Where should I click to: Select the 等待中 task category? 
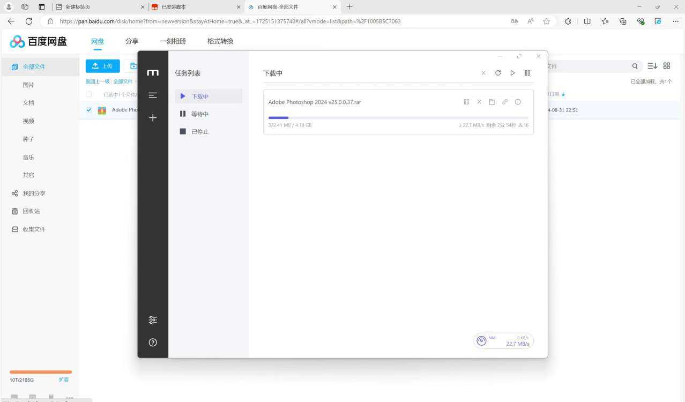tap(209, 114)
